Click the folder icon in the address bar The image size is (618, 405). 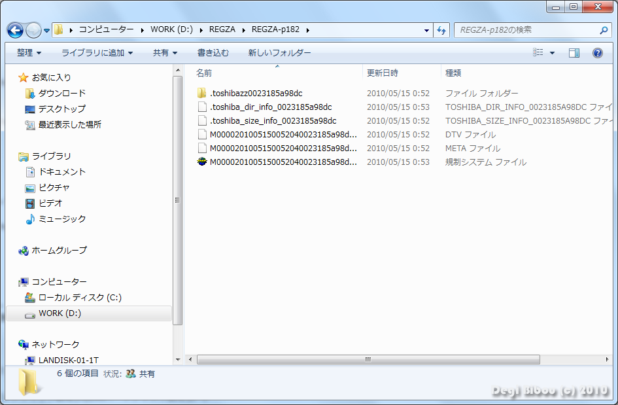click(58, 29)
